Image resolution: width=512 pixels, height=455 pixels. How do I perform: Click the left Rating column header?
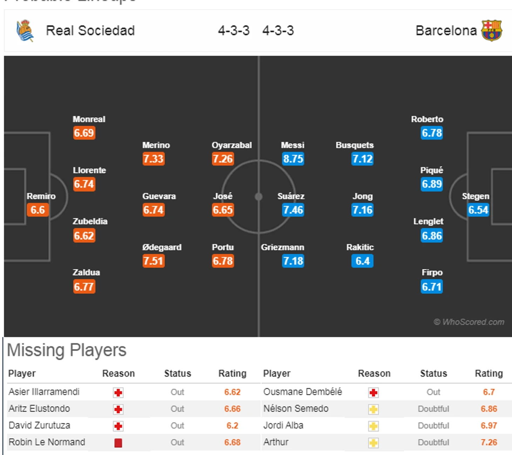[232, 374]
